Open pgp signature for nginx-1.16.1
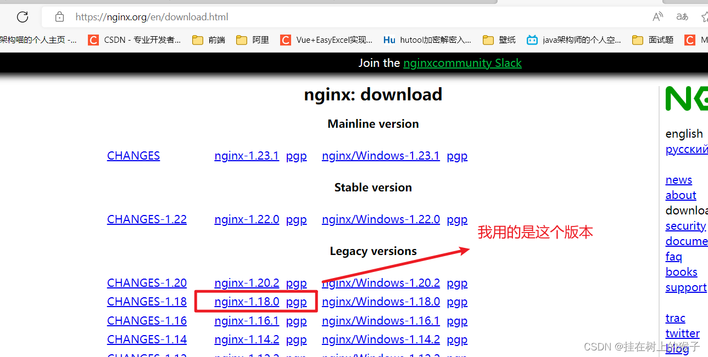708x357 pixels. click(x=296, y=321)
